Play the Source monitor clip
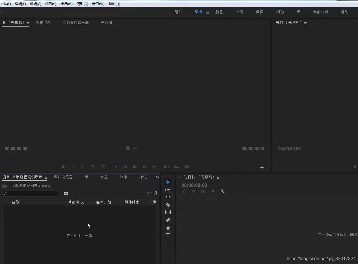 (x=135, y=167)
